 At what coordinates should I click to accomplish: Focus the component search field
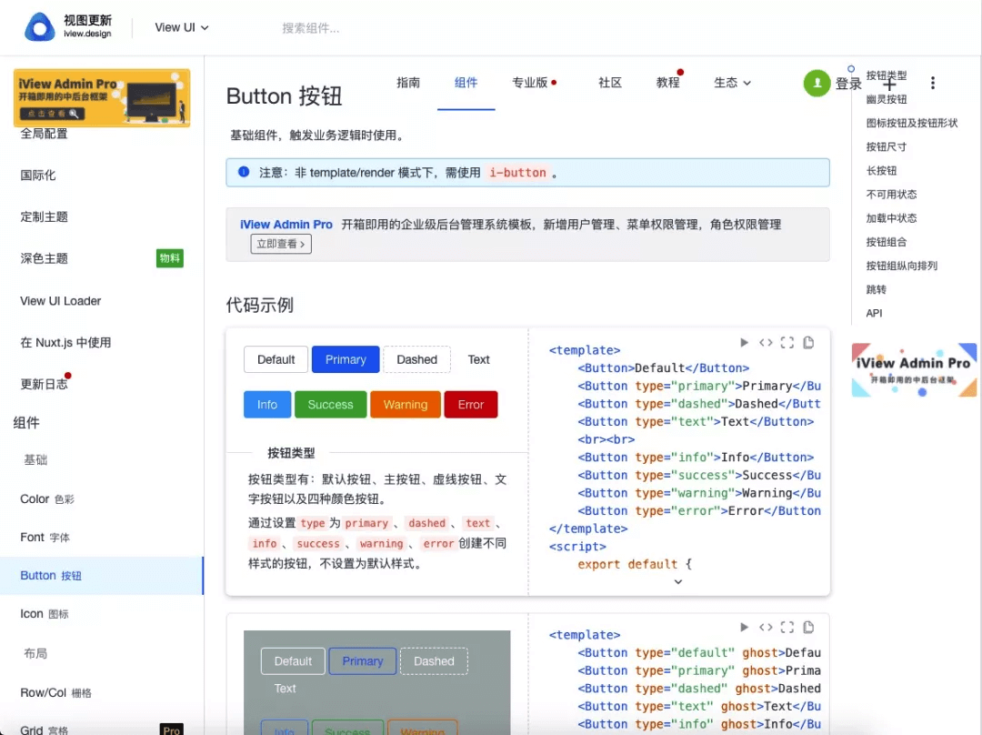311,28
